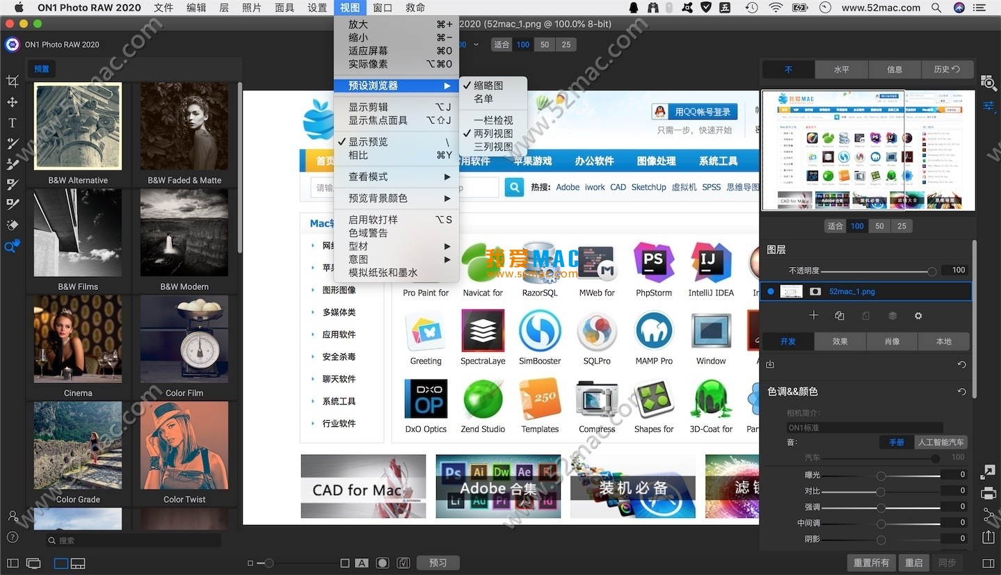
Task: Open the 照片 menu in menu bar
Action: tap(252, 8)
